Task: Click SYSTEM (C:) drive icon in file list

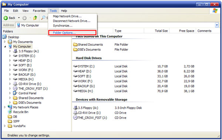Action: [x=75, y=66]
